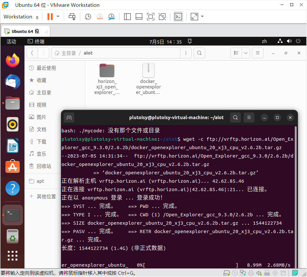
Task: Launch Firefox from the dock
Action: [13, 60]
